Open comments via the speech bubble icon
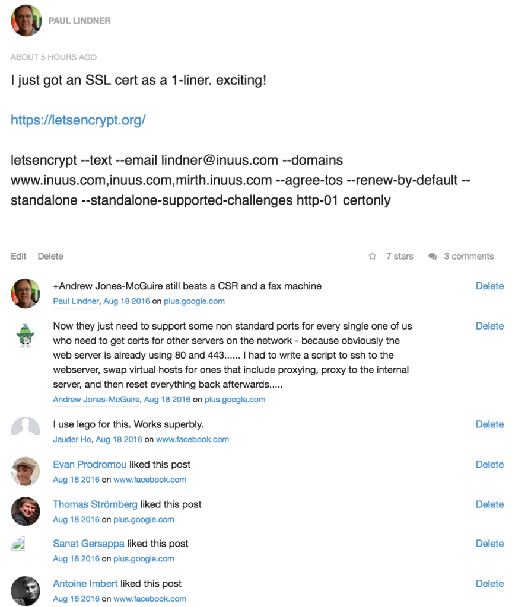This screenshot has width=512, height=607. coord(433,255)
